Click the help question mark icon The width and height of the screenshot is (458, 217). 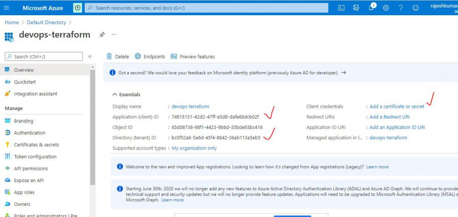(401, 8)
